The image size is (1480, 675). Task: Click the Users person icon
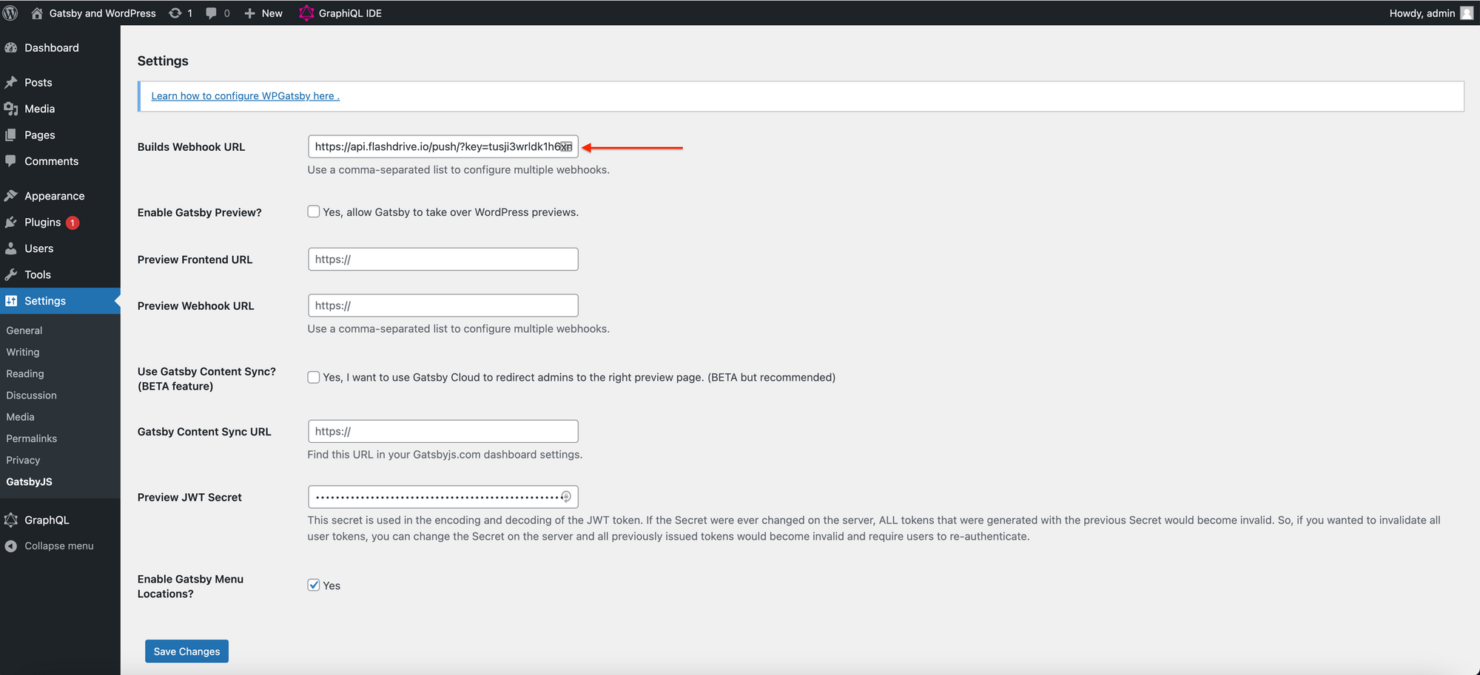[x=11, y=248]
